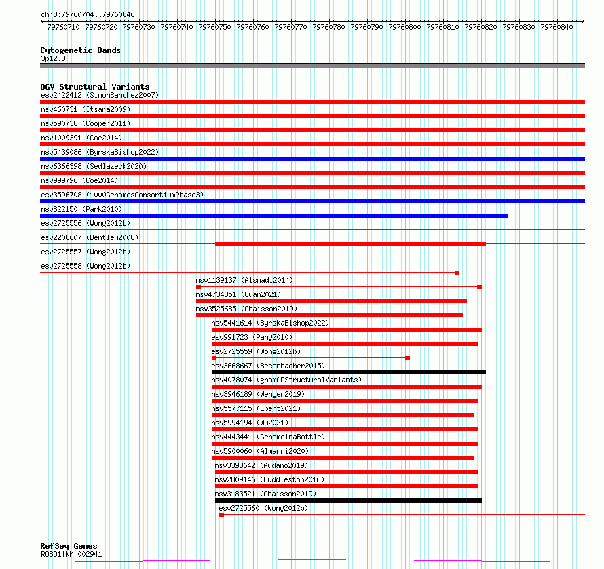This screenshot has height=569, width=604.
Task: Open esv3596708 (1000GenomesConsortiumPhase3) label
Action: (122, 195)
